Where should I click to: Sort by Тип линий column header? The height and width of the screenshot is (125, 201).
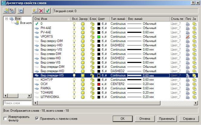coord(118,19)
